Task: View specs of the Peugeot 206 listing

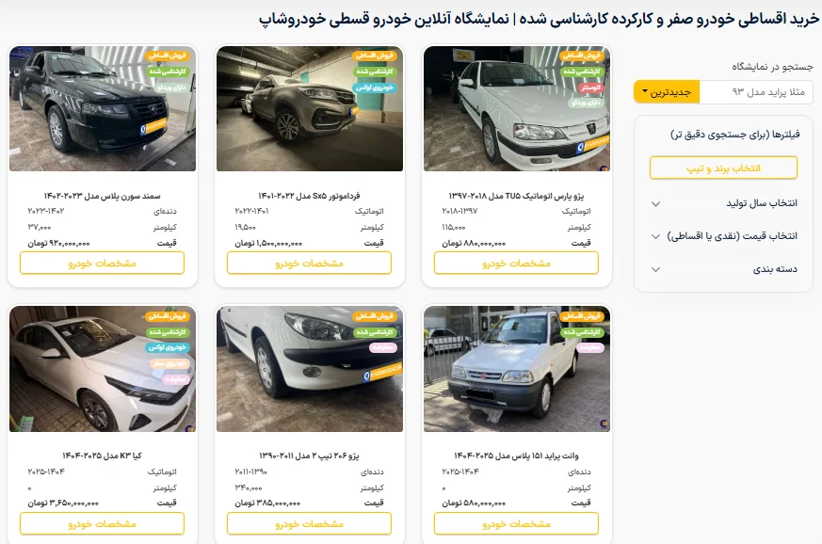Action: [309, 523]
